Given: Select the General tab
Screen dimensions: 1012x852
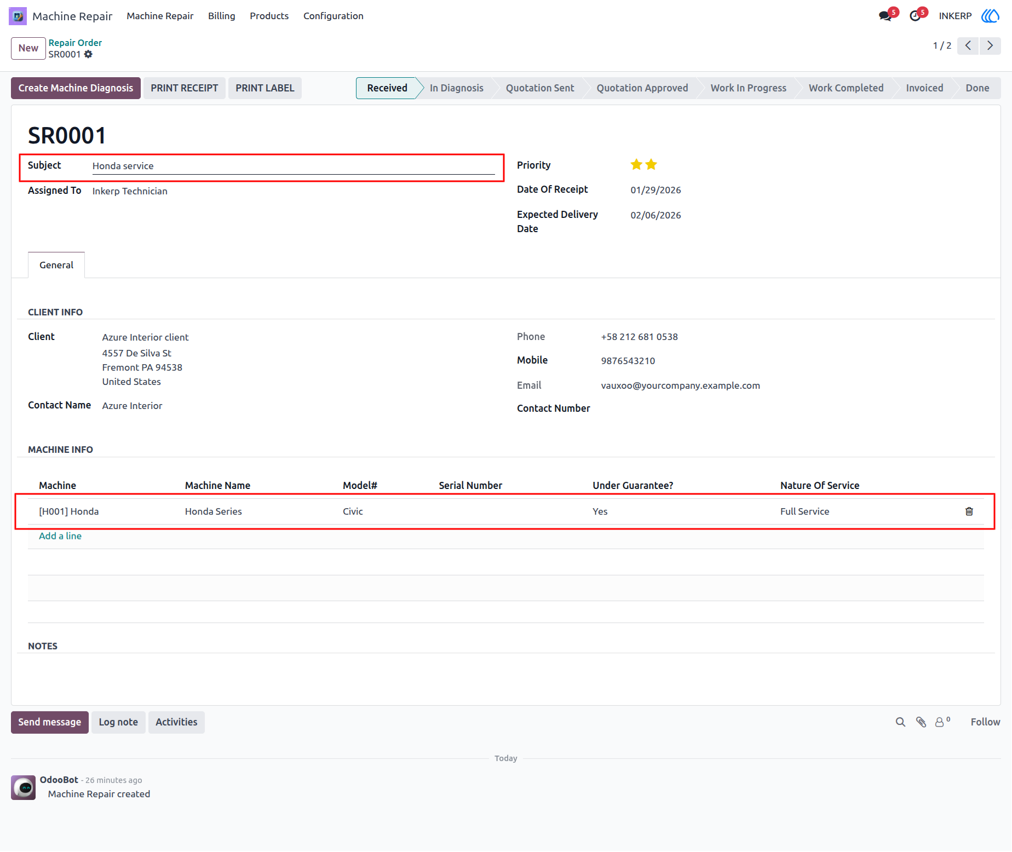Looking at the screenshot, I should 56,265.
